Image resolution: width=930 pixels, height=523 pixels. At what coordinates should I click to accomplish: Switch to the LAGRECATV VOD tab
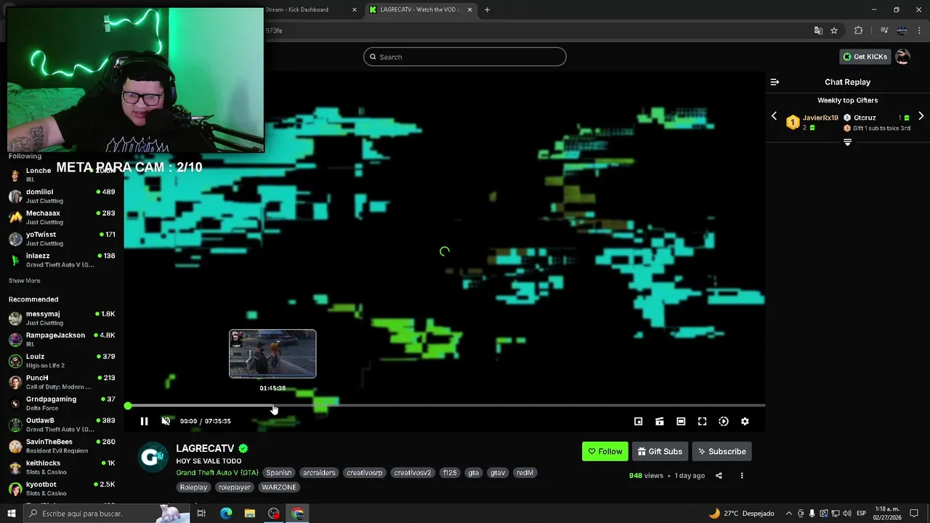[x=420, y=9]
